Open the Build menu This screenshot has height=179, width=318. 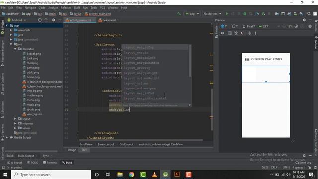77,8
